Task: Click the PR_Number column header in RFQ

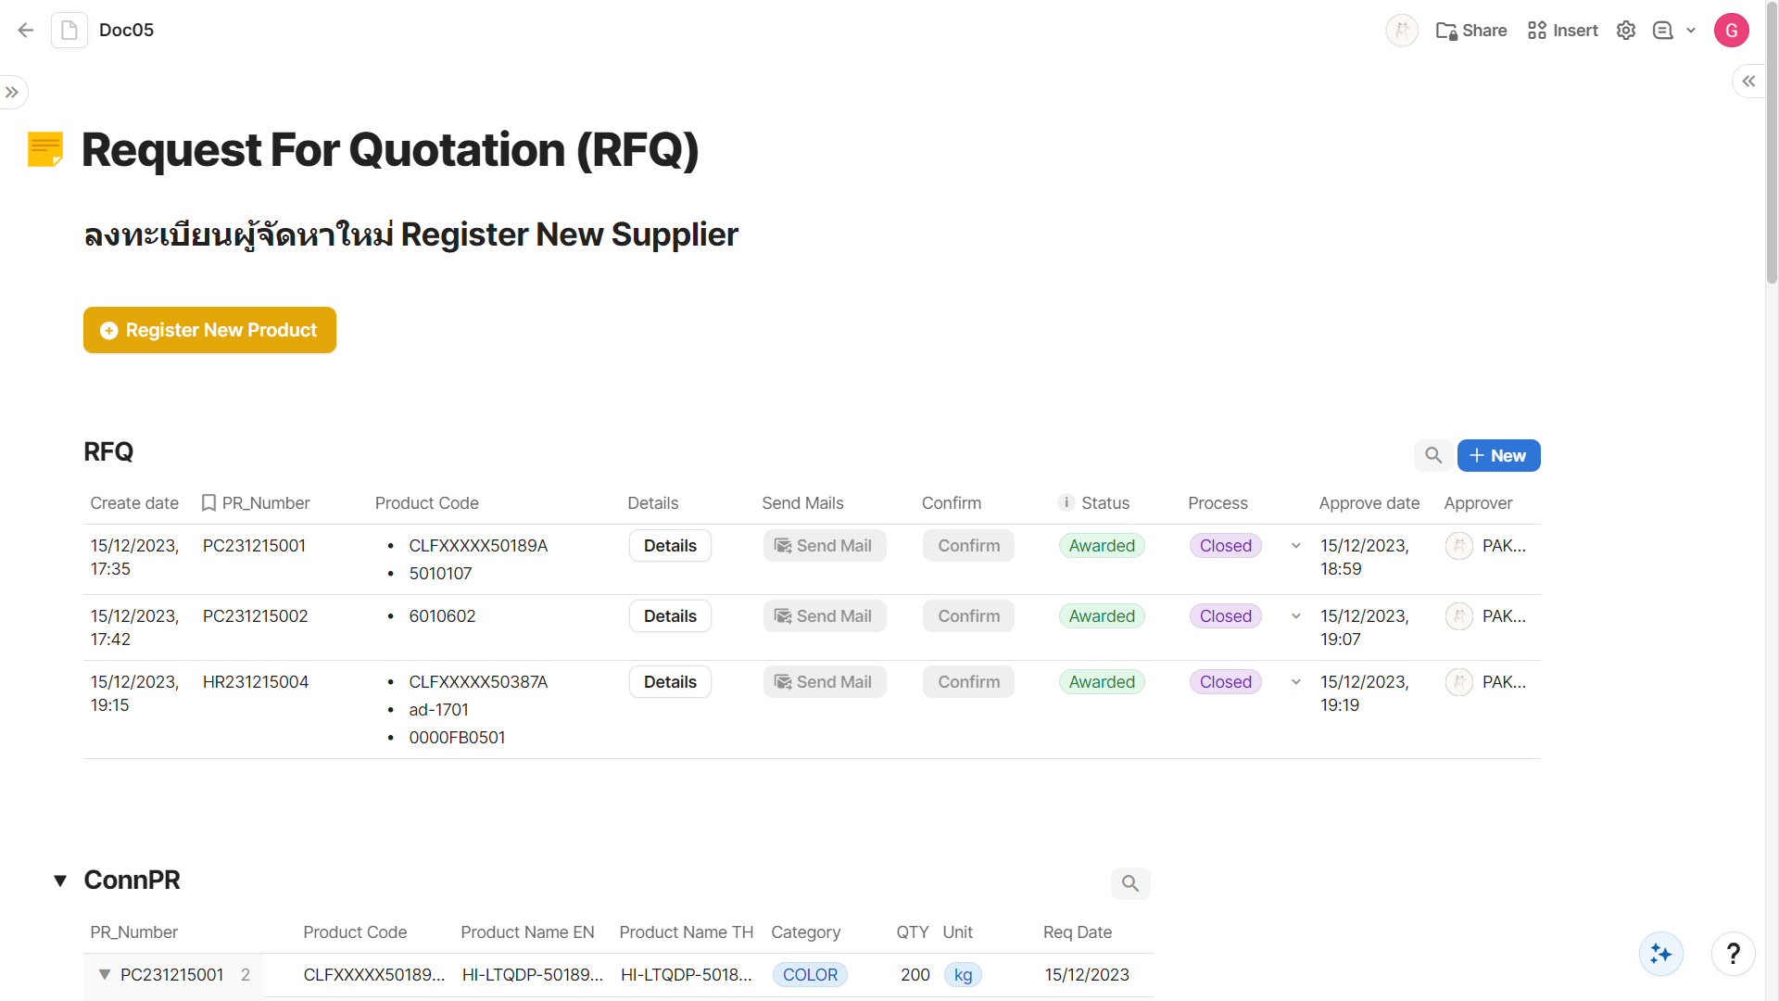Action: pos(266,502)
